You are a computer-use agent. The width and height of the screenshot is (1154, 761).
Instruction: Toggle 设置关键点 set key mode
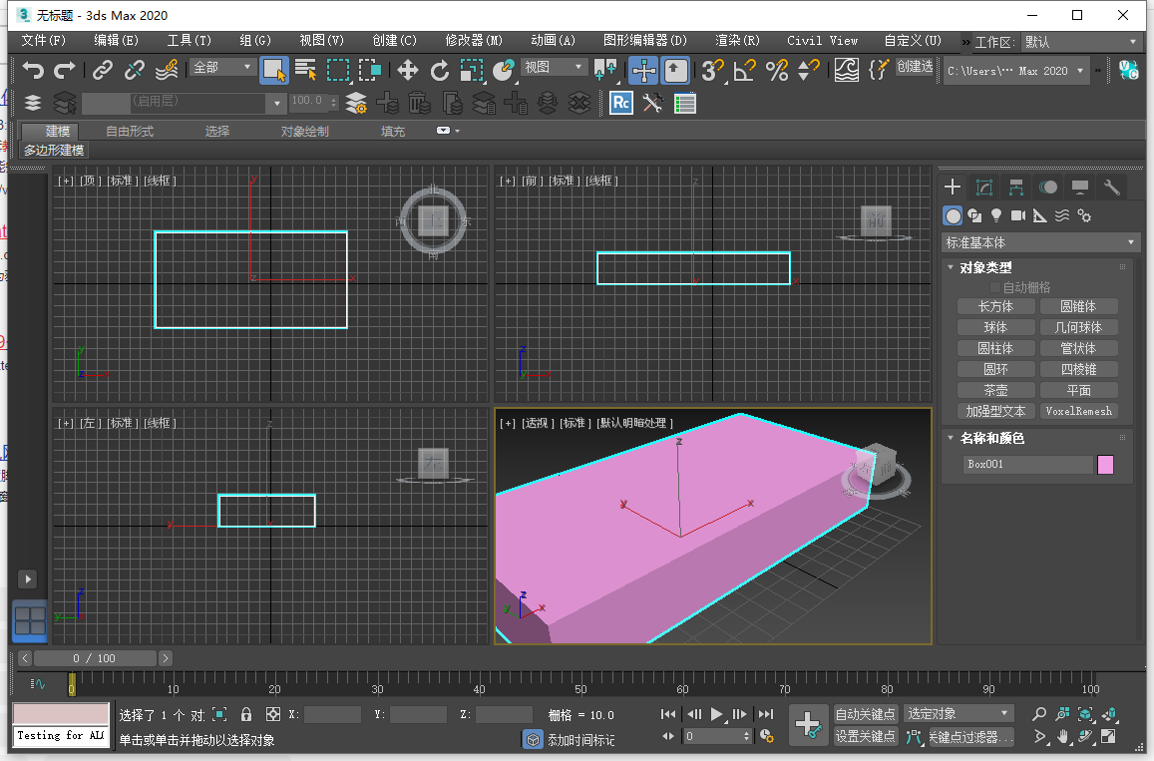[865, 736]
